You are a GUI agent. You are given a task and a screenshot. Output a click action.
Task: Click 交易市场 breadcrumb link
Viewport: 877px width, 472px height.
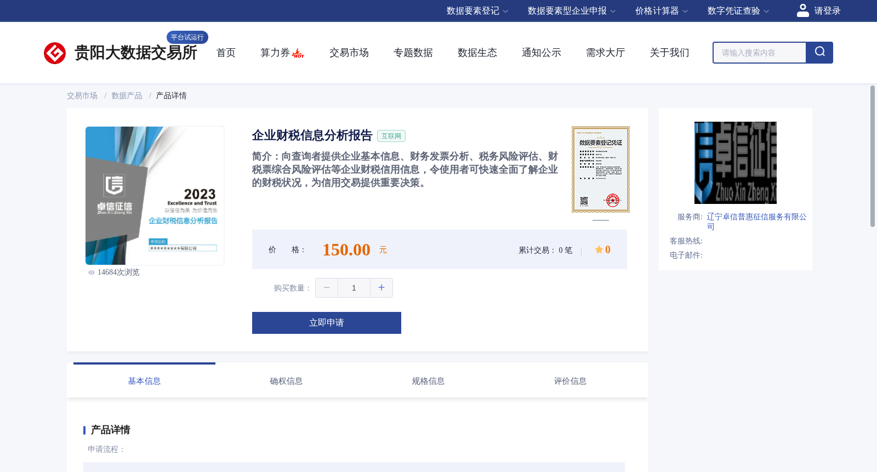tap(82, 96)
